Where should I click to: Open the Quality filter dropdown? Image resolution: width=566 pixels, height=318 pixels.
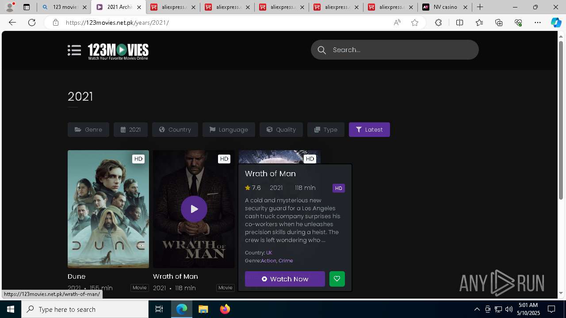point(281,129)
